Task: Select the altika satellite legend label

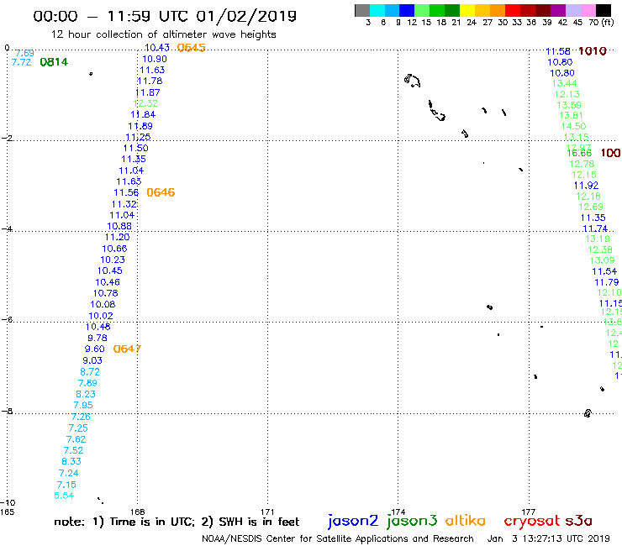Action: 466,520
